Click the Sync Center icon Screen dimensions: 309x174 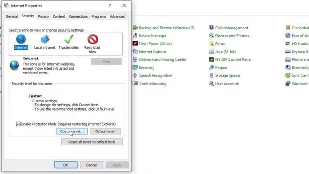[x=288, y=75]
